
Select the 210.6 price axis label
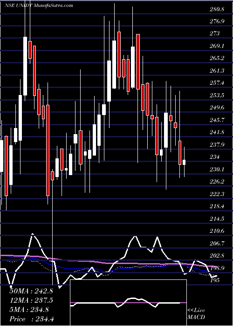217,231
